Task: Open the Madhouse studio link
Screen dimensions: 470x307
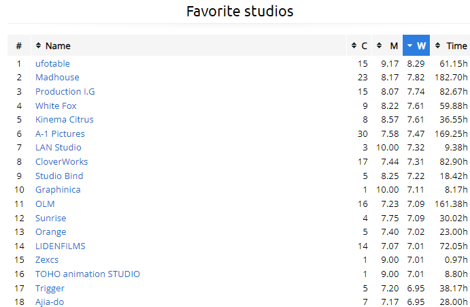Action: [57, 78]
